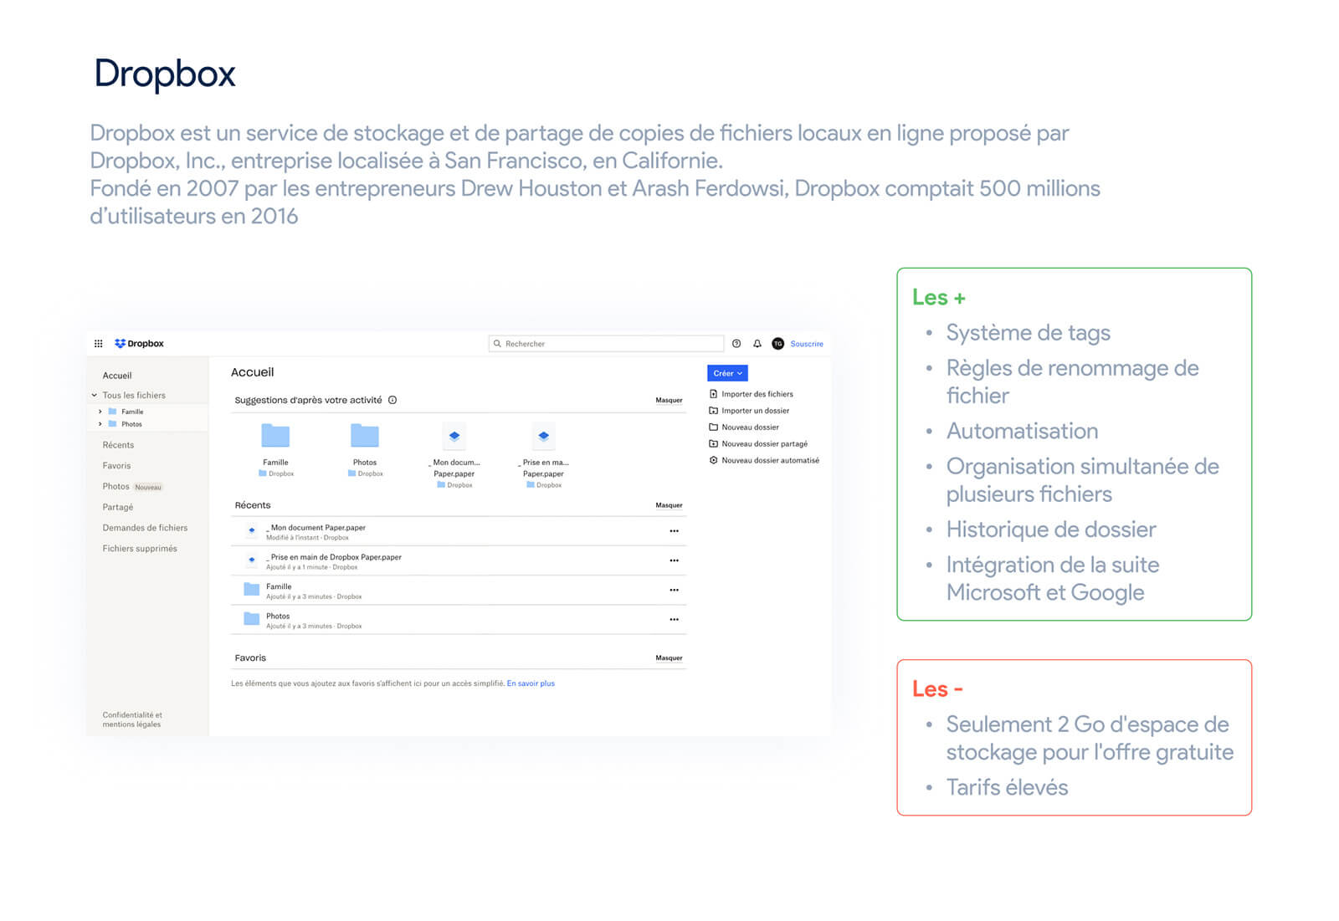Image resolution: width=1339 pixels, height=921 pixels.
Task: Click folder icon of Photos recent row
Action: tap(251, 619)
